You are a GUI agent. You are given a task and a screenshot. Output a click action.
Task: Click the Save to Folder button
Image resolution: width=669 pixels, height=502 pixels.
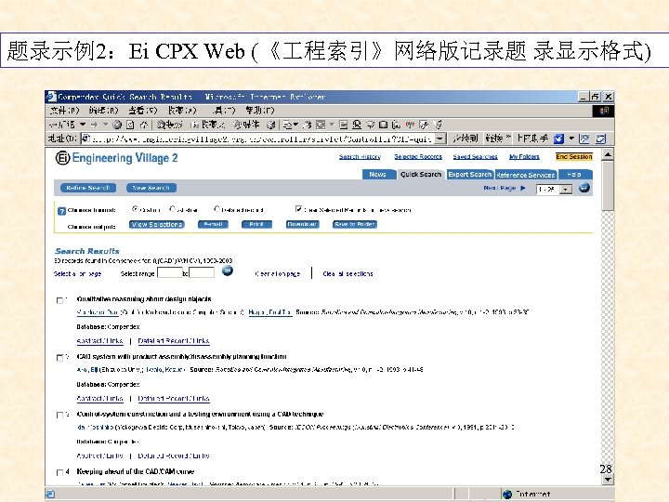coord(355,225)
